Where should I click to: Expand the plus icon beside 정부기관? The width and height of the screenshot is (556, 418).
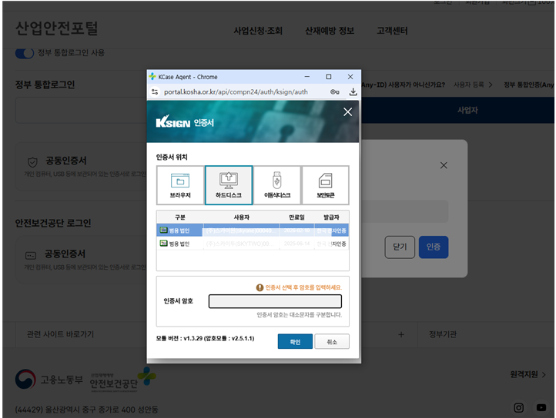401,334
